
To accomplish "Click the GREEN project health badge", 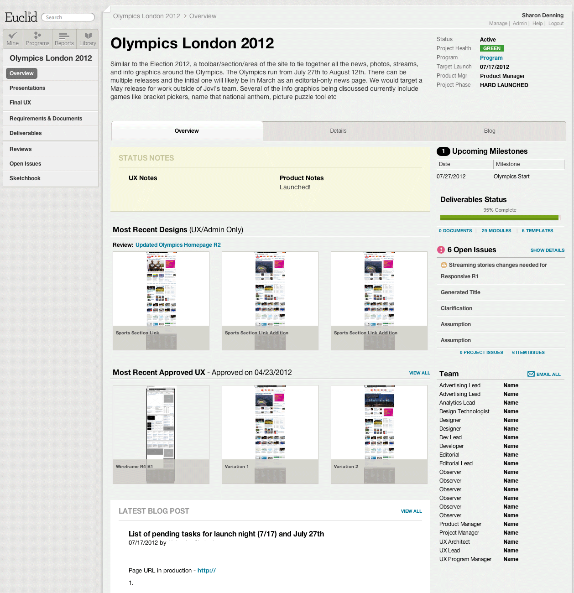I will tap(492, 48).
